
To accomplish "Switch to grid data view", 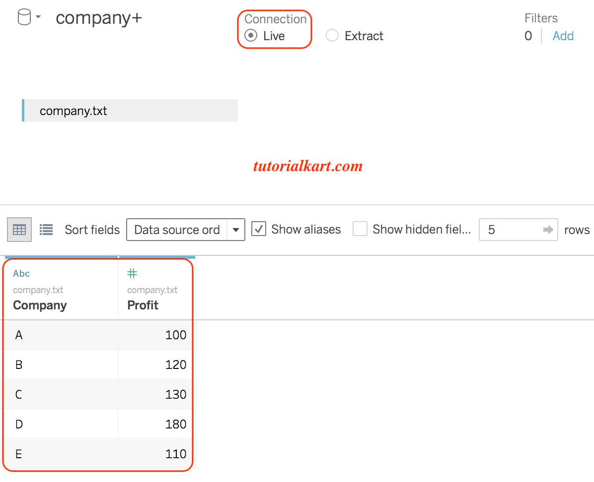I will (x=19, y=229).
